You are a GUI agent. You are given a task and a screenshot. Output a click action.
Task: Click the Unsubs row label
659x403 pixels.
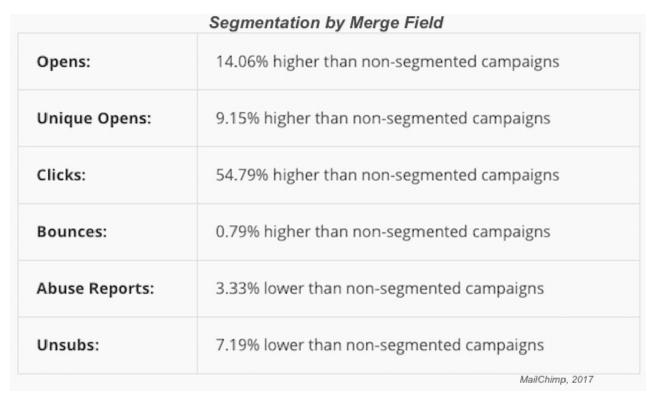pyautogui.click(x=68, y=345)
